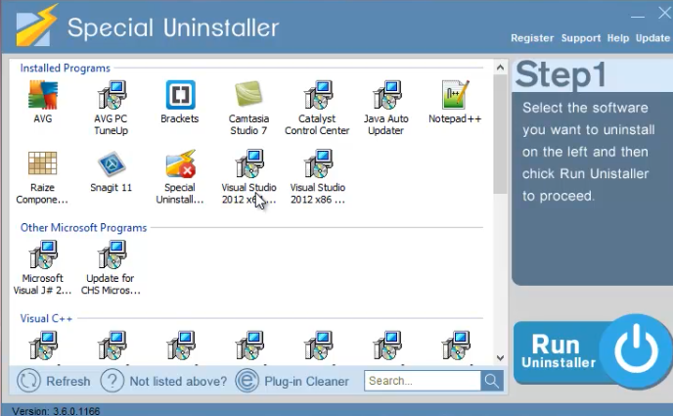Image resolution: width=673 pixels, height=416 pixels.
Task: Select the Notepad++ program icon
Action: point(455,95)
